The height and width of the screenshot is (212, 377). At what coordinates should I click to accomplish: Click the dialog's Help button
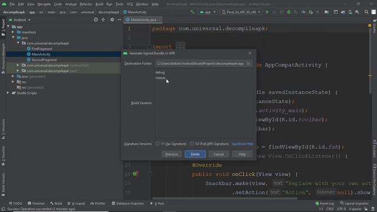click(x=242, y=154)
